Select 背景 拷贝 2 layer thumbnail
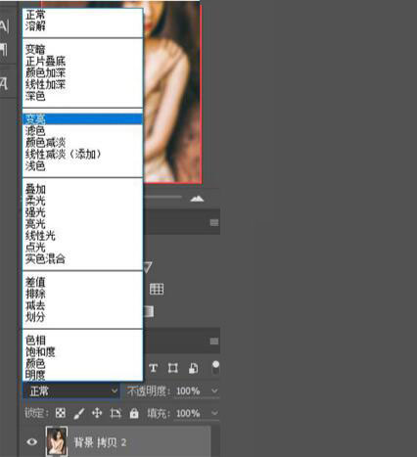The image size is (417, 457). tap(57, 441)
